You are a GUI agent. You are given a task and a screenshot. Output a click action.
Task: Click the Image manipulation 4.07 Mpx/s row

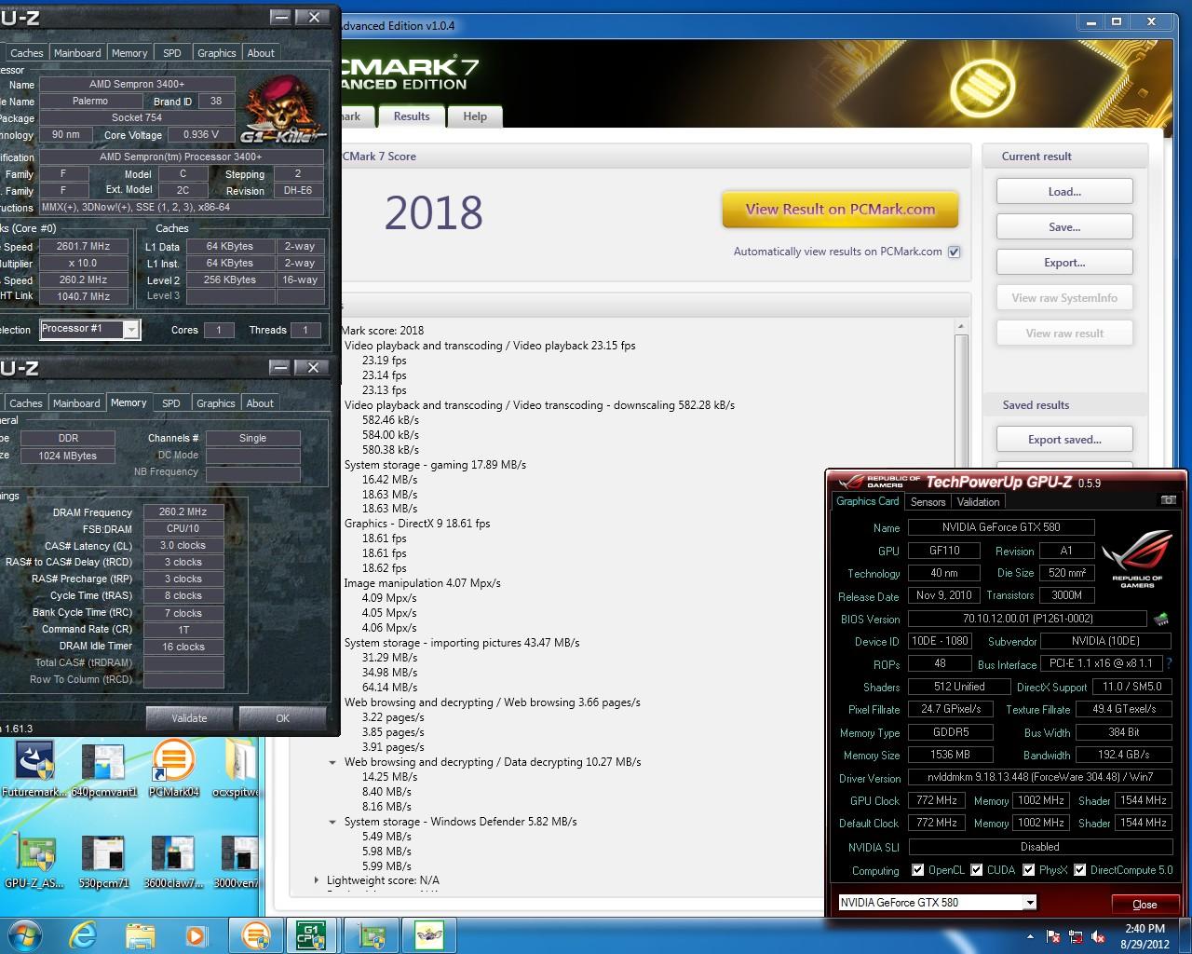point(422,583)
